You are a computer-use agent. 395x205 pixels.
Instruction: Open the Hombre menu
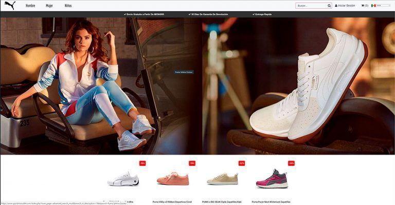pos(30,6)
